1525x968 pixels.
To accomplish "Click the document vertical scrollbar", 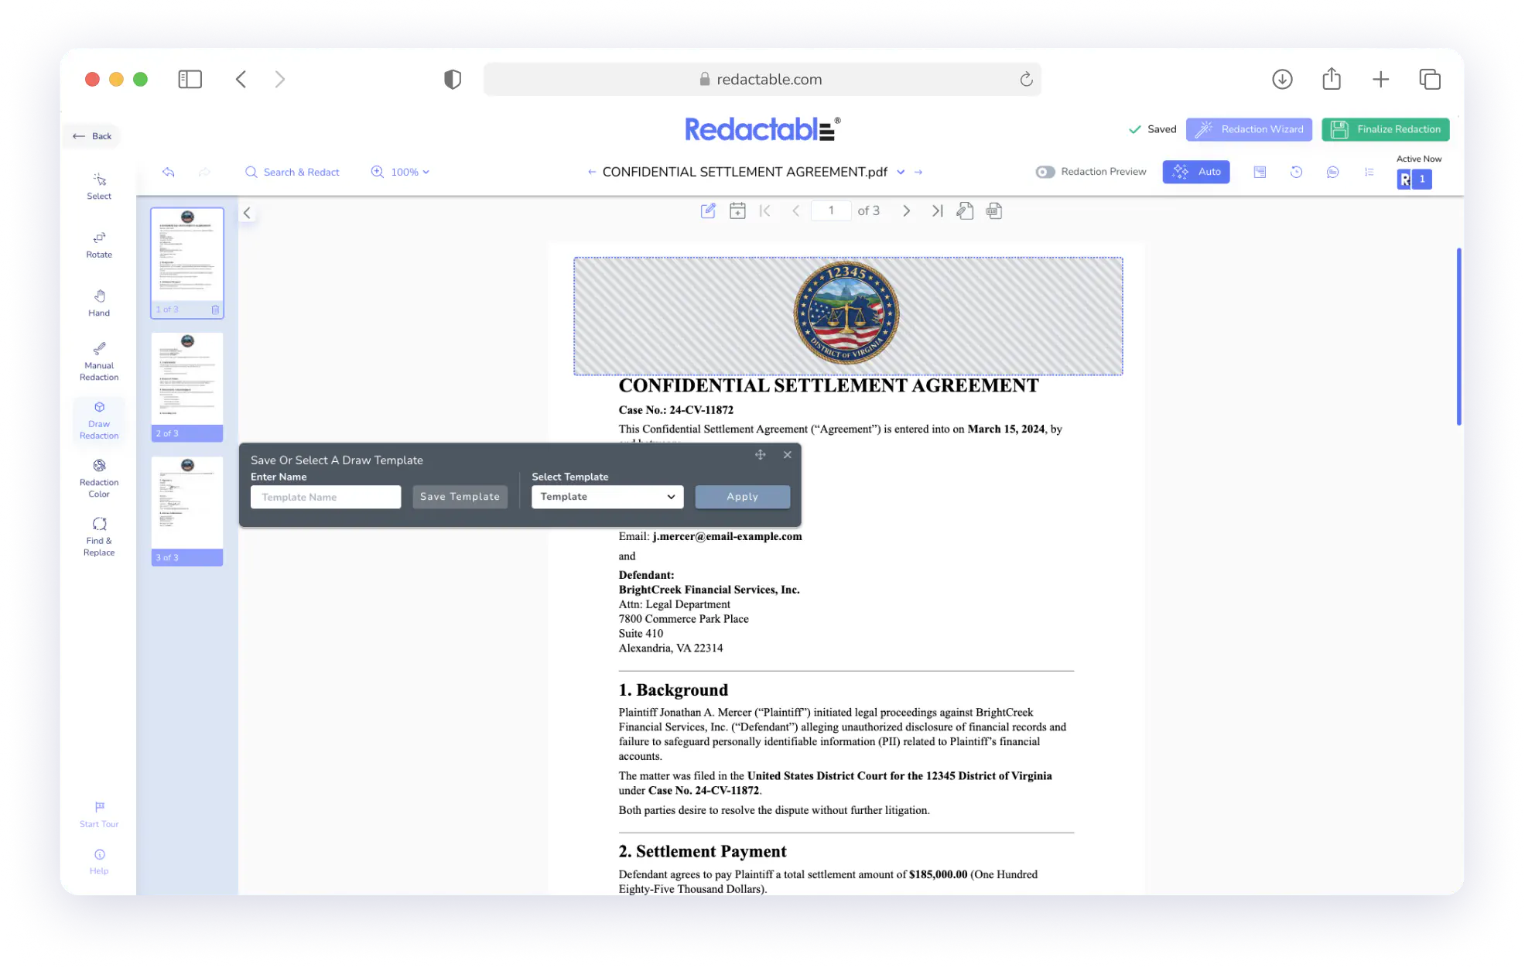I will coord(1458,336).
